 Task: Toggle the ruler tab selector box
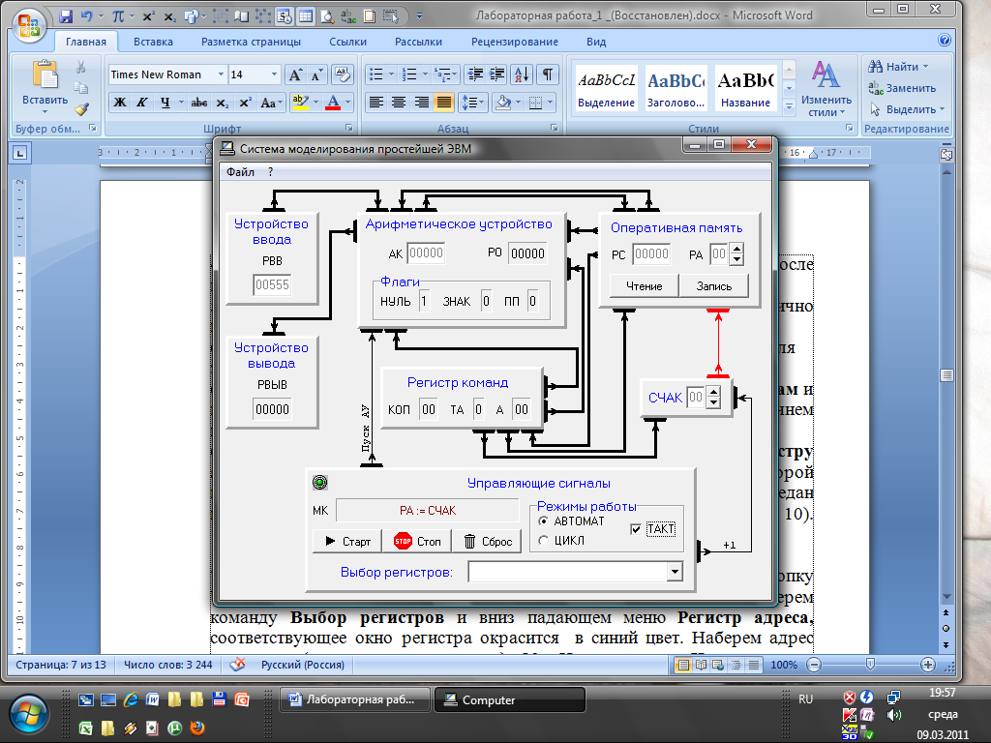click(x=19, y=152)
